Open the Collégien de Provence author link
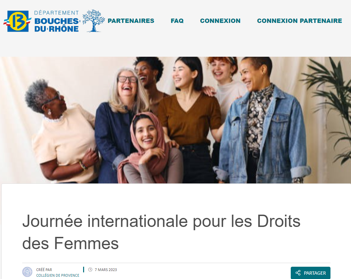 (58, 275)
